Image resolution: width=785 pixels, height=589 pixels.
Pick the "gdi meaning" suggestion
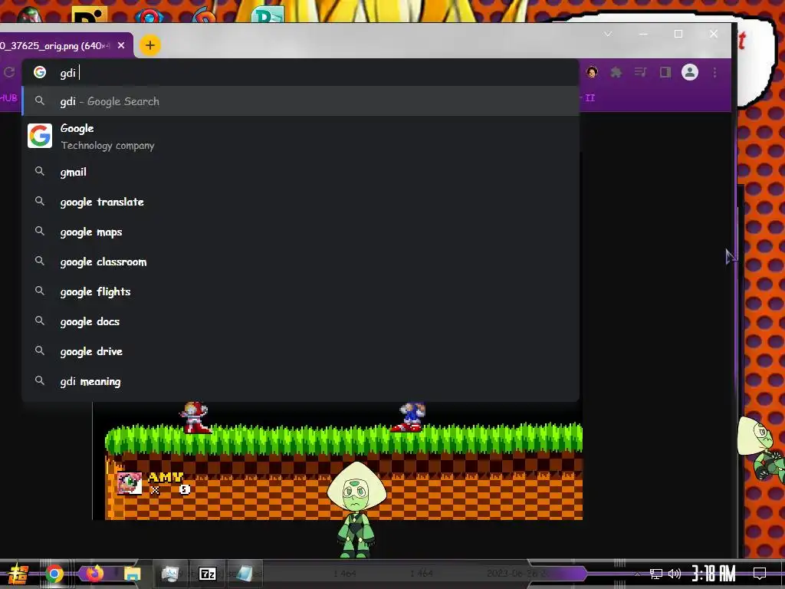301,381
